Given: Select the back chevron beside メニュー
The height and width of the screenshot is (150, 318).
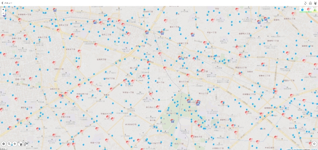Looking at the screenshot, I should click(x=2, y=3).
